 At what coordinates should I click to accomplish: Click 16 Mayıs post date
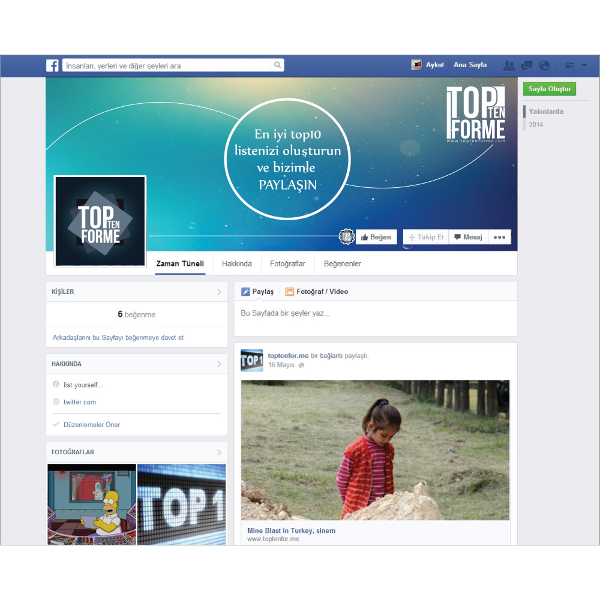pyautogui.click(x=281, y=365)
